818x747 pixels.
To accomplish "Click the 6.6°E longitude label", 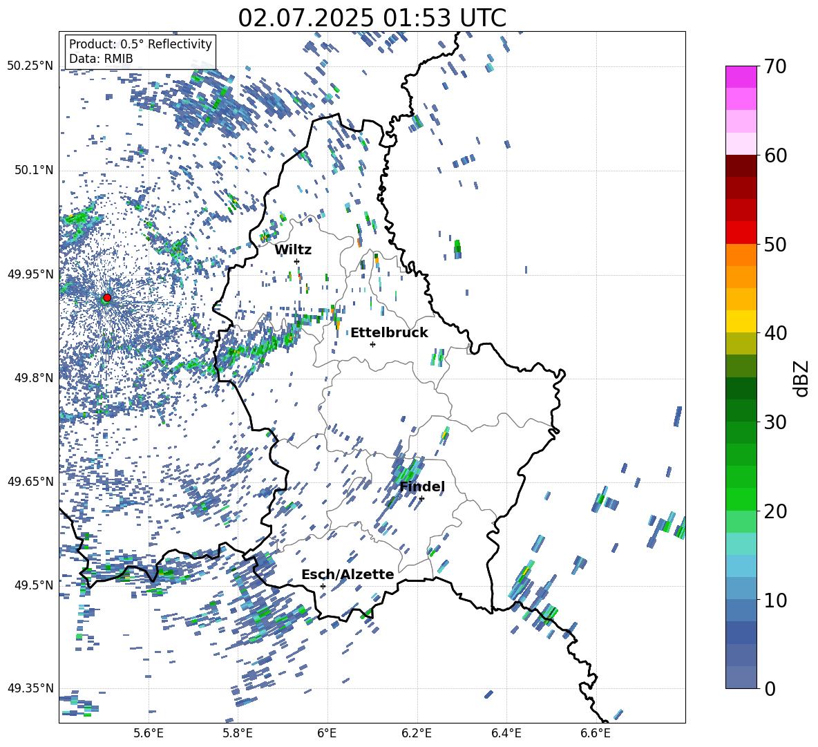I will pyautogui.click(x=596, y=733).
